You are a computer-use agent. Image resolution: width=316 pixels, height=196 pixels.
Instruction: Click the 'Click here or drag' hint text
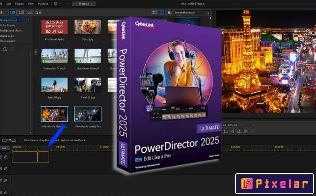tap(55, 140)
